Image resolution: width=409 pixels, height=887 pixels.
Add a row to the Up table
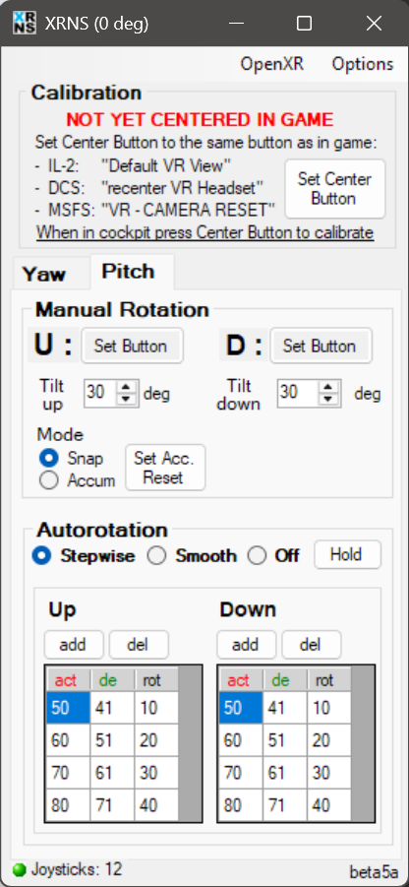(x=74, y=644)
